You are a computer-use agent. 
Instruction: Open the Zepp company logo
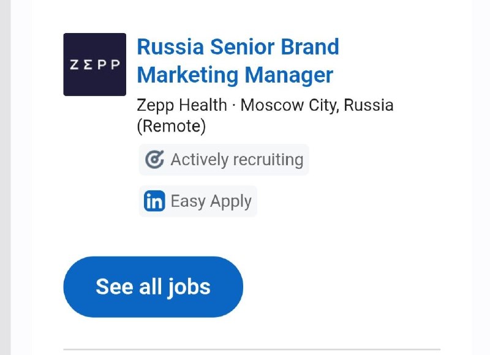(95, 64)
